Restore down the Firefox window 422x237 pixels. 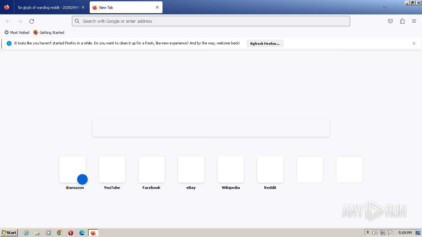pyautogui.click(x=412, y=3)
